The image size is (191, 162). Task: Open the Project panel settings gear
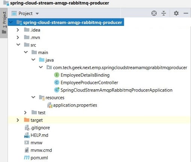pyautogui.click(x=176, y=13)
